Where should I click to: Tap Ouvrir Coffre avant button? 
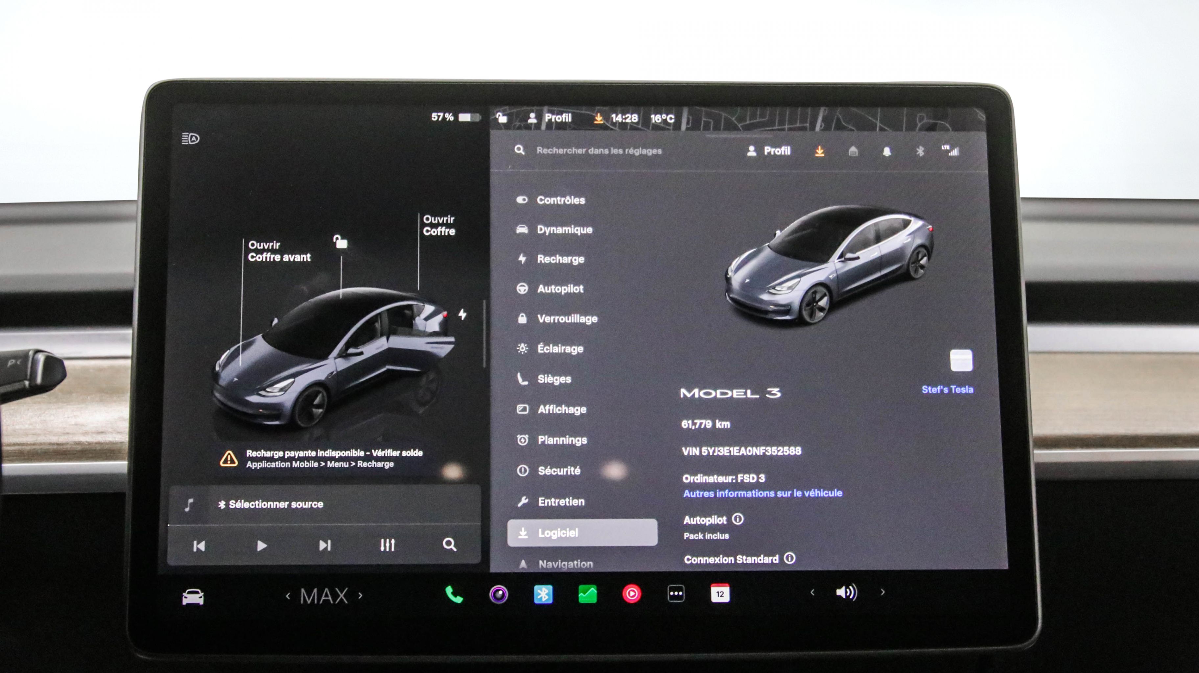279,251
